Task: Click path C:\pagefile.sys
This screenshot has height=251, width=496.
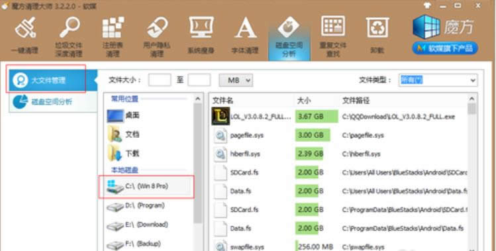Action: (363, 136)
